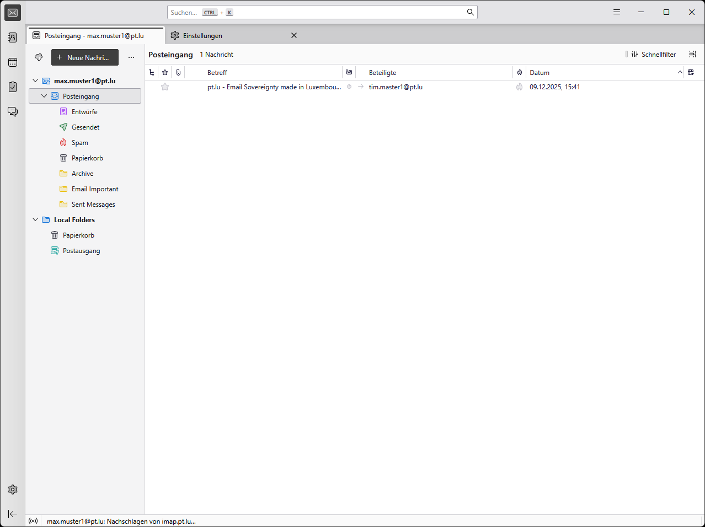
Task: Collapse the Posteingang folder
Action: pos(44,96)
